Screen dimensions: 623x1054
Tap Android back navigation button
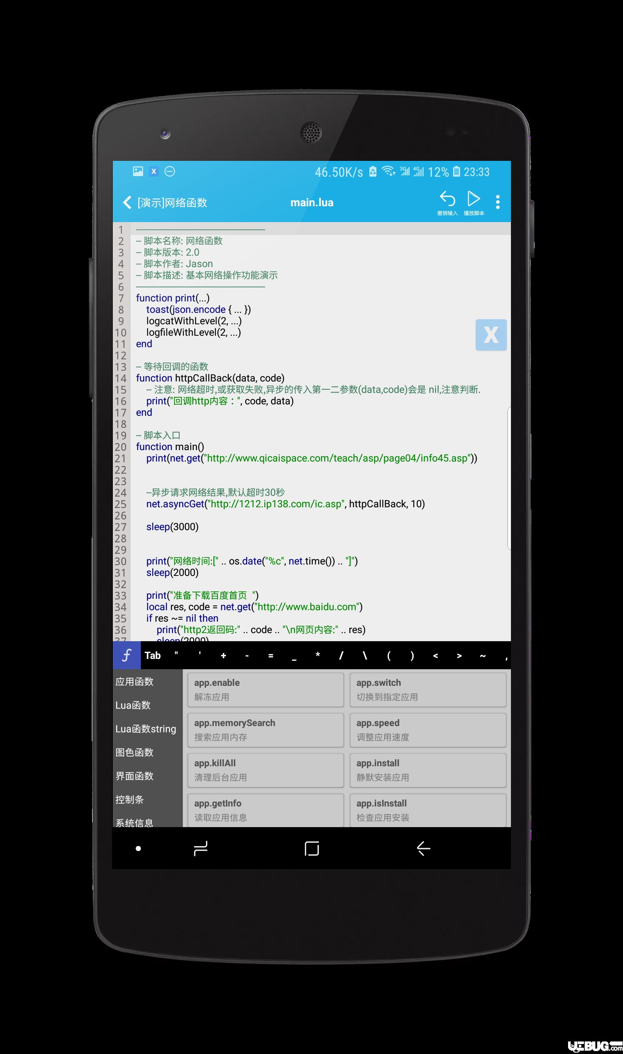423,849
